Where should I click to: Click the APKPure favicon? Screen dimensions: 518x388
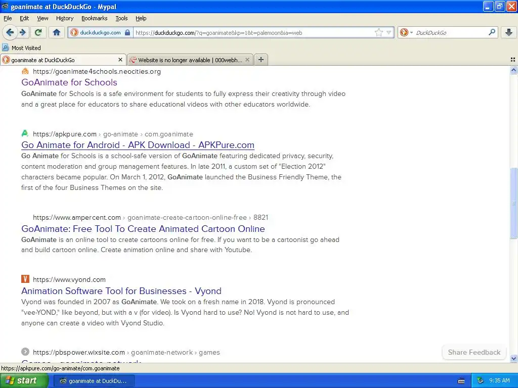pyautogui.click(x=25, y=133)
